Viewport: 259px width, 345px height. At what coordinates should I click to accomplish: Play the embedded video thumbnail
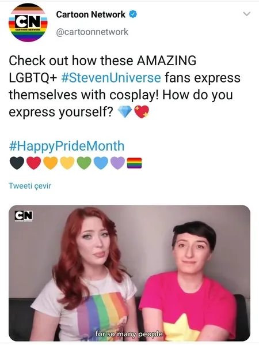coord(129,273)
